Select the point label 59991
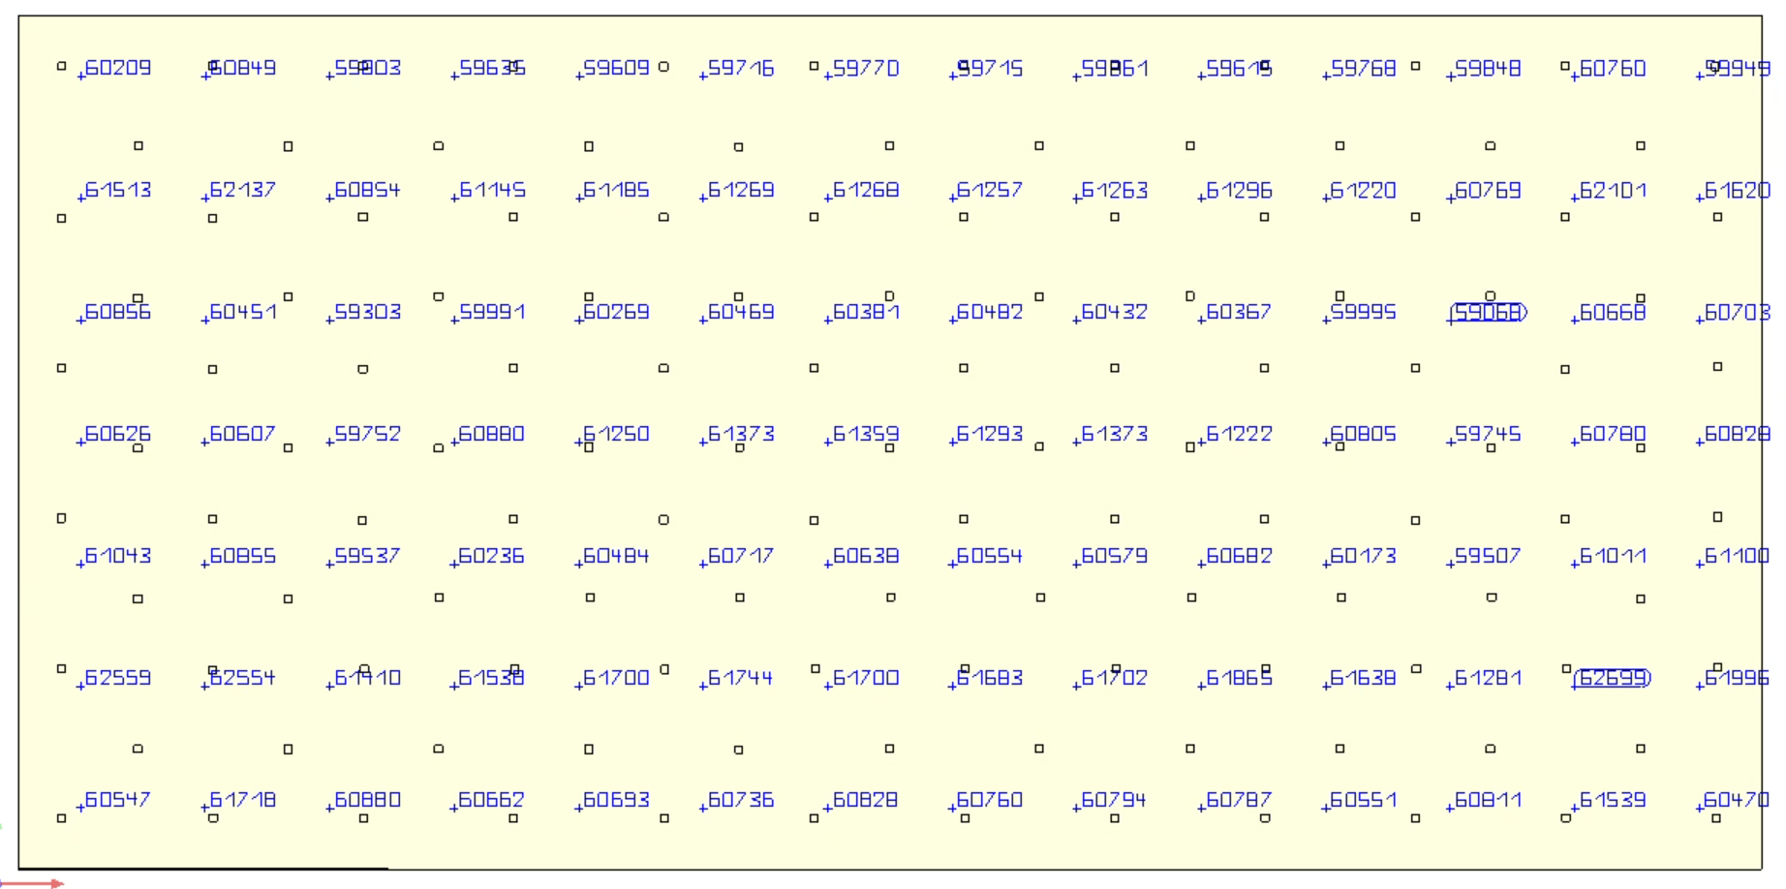 click(x=492, y=312)
